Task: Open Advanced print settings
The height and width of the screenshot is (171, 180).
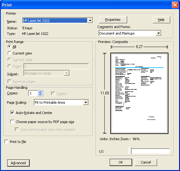Action: click(x=18, y=163)
